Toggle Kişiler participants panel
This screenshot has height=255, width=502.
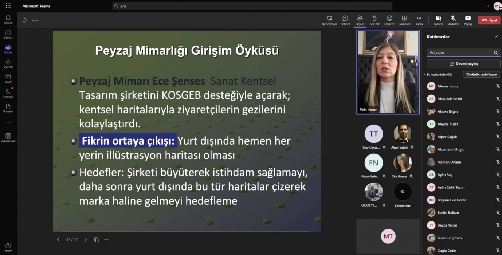click(x=360, y=20)
